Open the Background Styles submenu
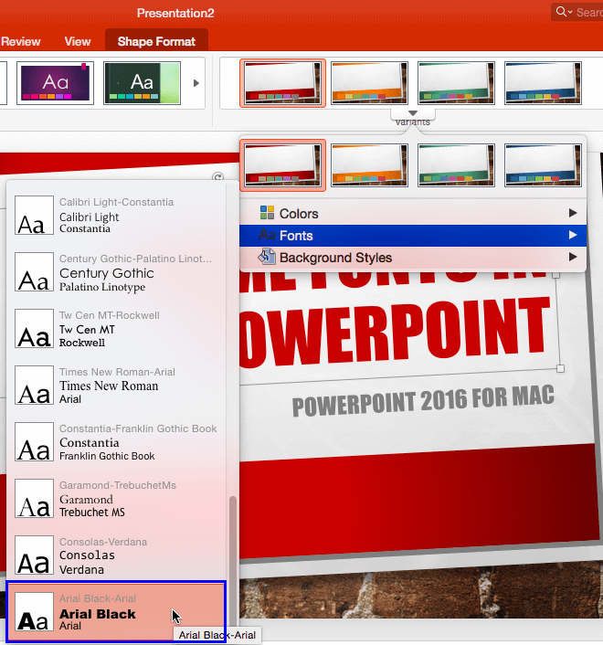The image size is (603, 645). [413, 258]
